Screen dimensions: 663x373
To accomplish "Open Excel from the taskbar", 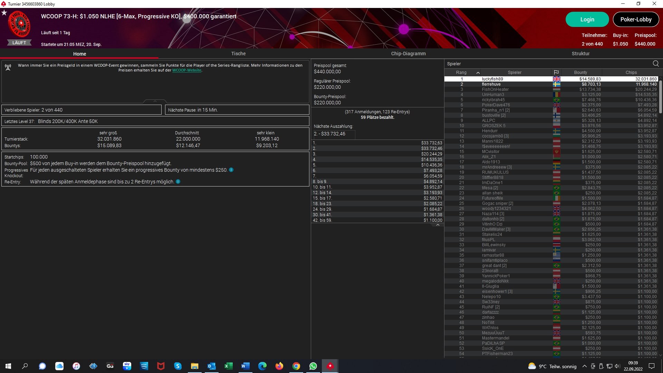I will point(229,366).
